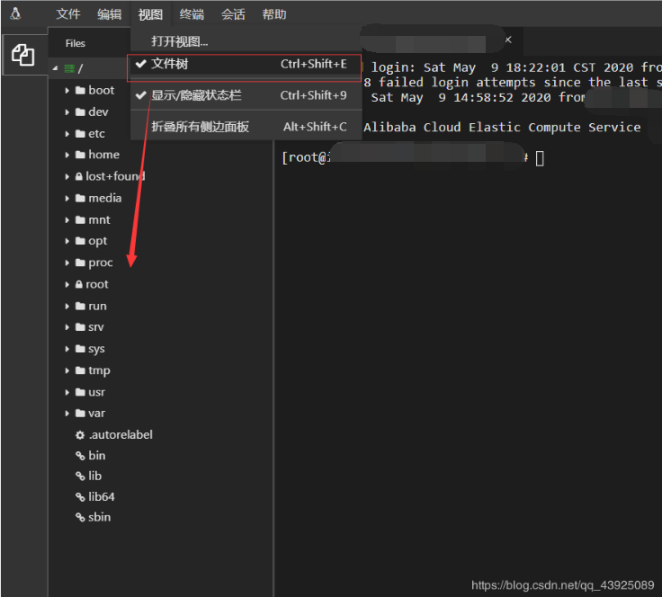Screen dimensions: 662x597
Task: Open the 帮助 menu
Action: coord(274,14)
